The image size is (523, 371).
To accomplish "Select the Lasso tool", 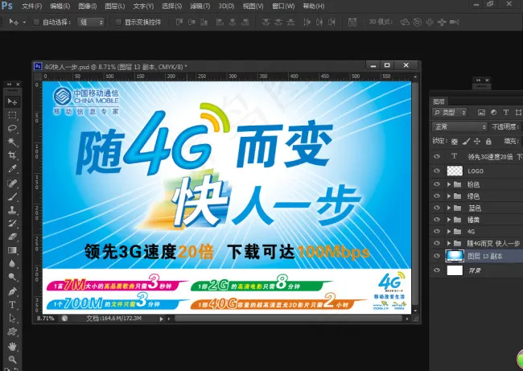I will pos(12,129).
